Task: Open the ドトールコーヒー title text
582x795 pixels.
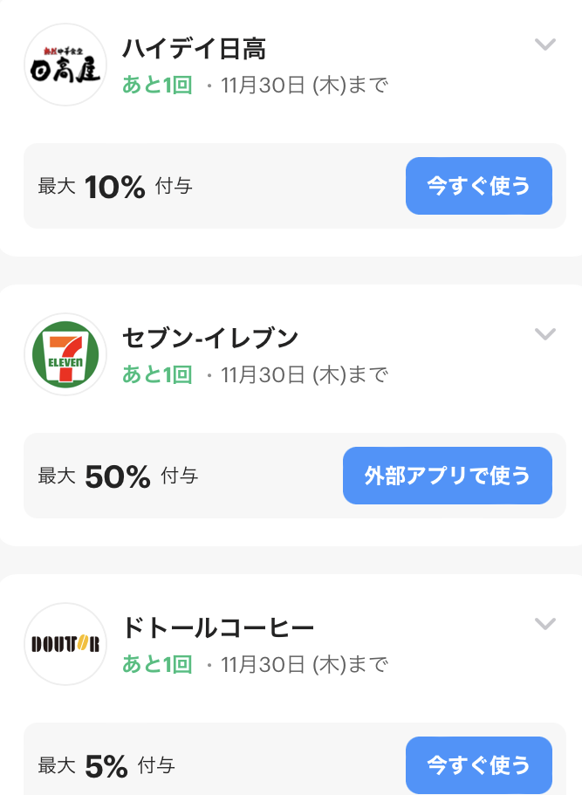Action: [x=218, y=628]
